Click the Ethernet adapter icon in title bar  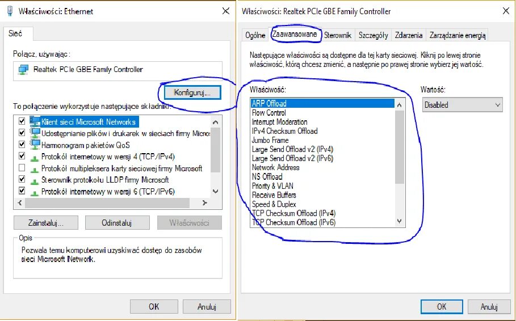[x=10, y=11]
